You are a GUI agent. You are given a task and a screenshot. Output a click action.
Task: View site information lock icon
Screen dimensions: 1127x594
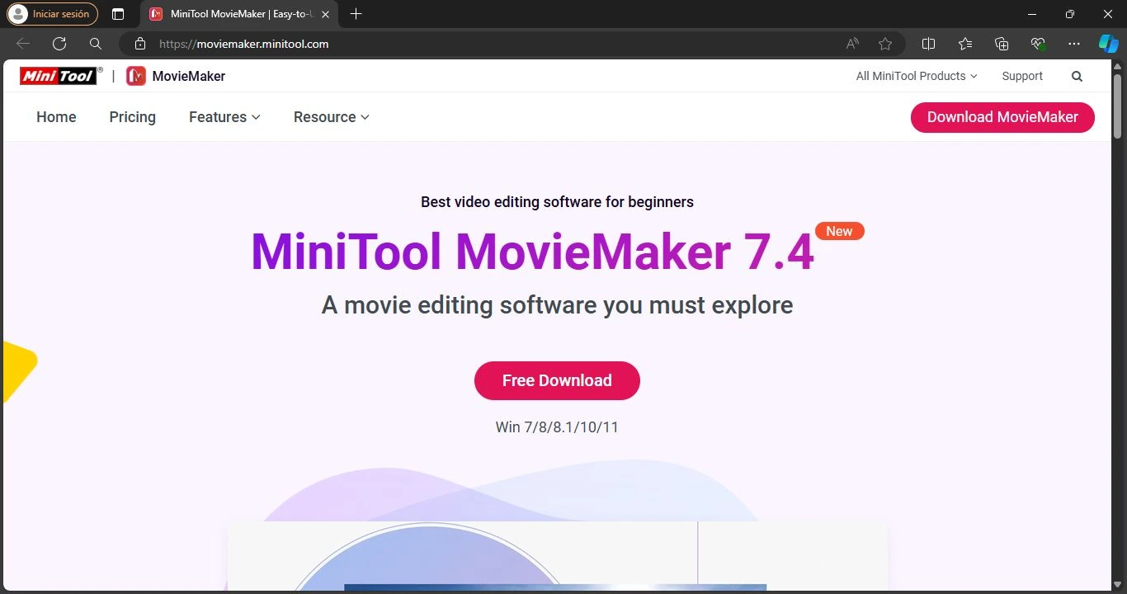(x=140, y=44)
